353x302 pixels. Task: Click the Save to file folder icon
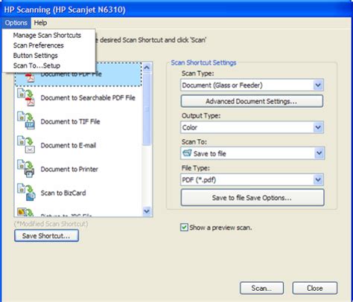[x=187, y=153]
